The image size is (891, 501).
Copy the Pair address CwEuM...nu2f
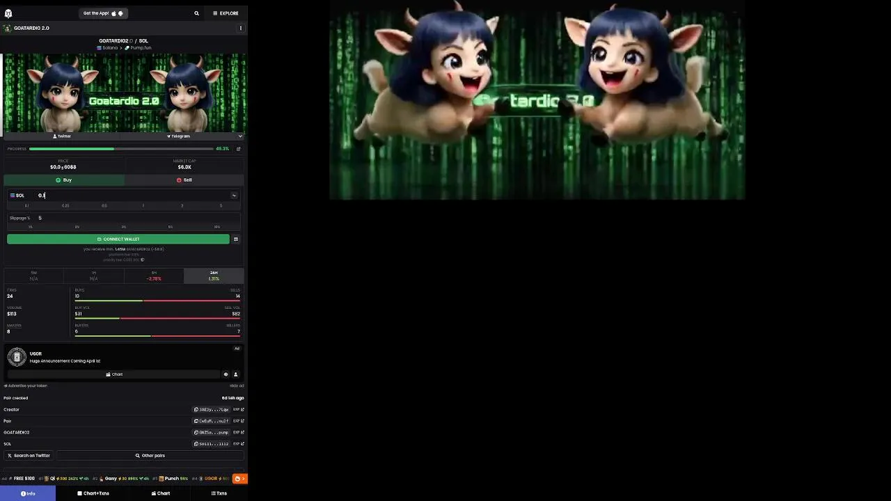pos(212,421)
